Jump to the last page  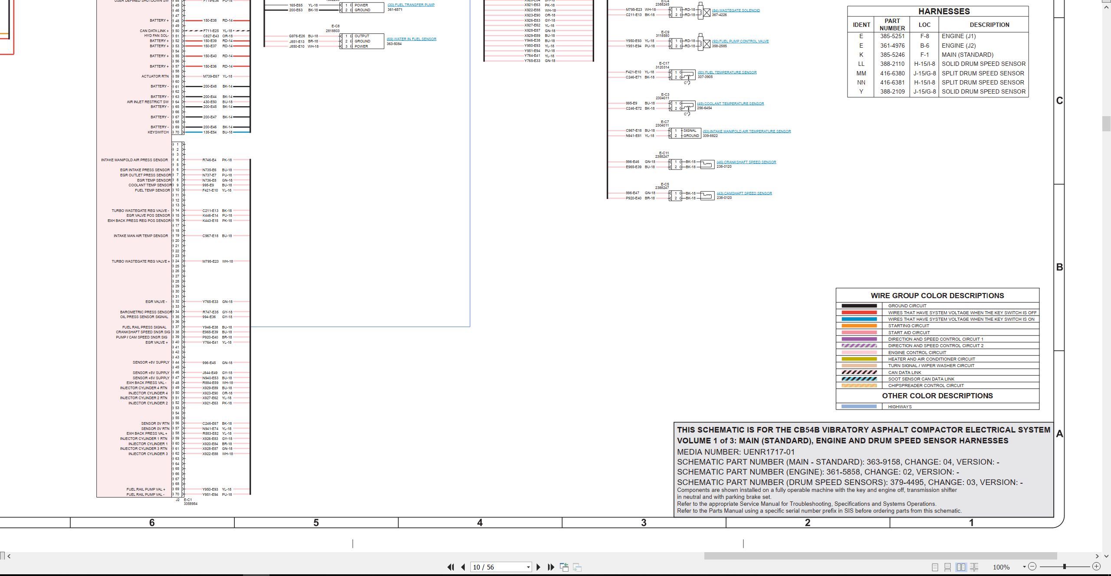coord(551,567)
